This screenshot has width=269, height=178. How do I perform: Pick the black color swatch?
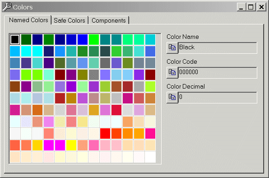[15, 39]
